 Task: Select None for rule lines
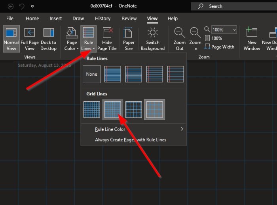click(91, 74)
